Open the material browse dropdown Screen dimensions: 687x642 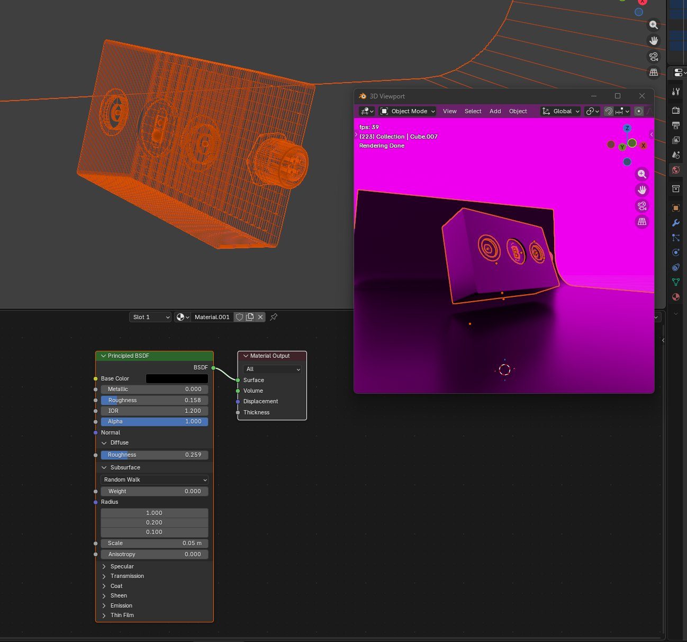[x=182, y=317]
